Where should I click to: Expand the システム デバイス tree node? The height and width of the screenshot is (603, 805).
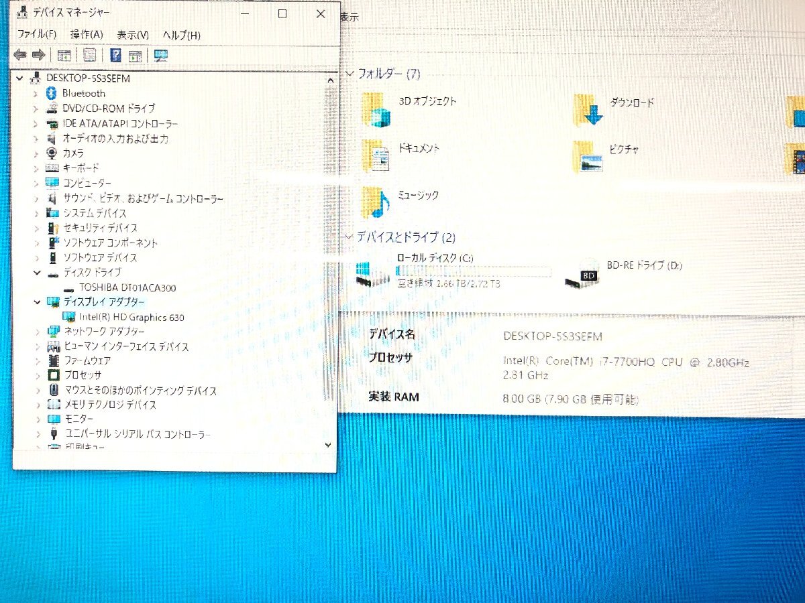(36, 212)
